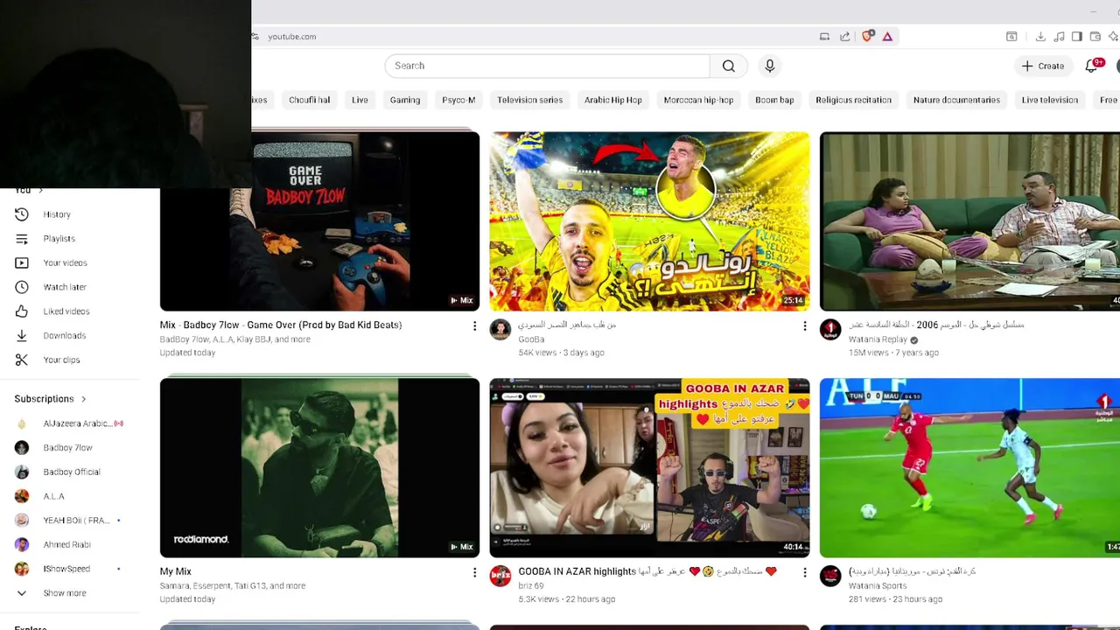Click in the YouTube search field

pos(548,66)
